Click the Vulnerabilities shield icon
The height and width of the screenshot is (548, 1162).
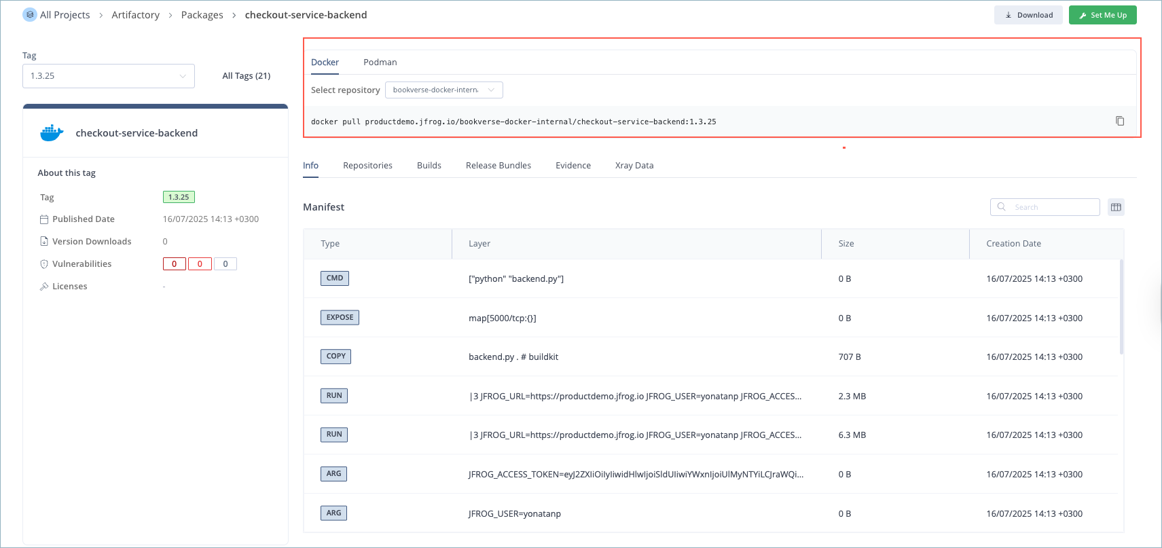click(x=44, y=264)
